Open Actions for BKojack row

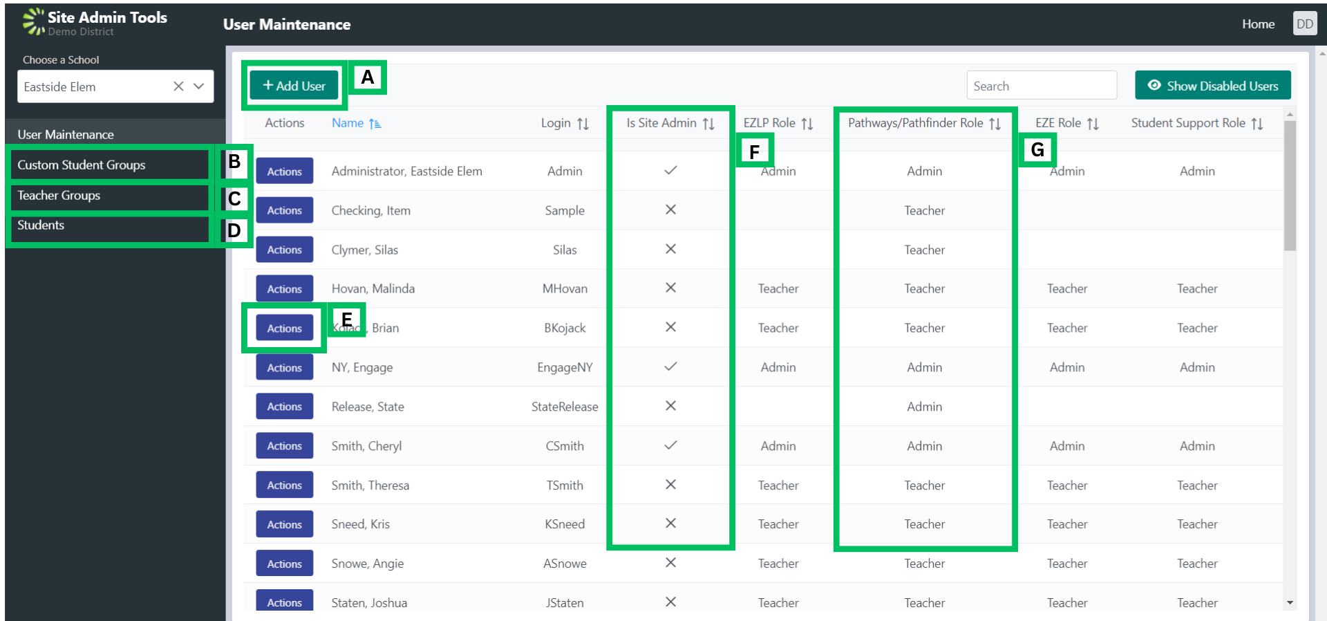click(285, 328)
